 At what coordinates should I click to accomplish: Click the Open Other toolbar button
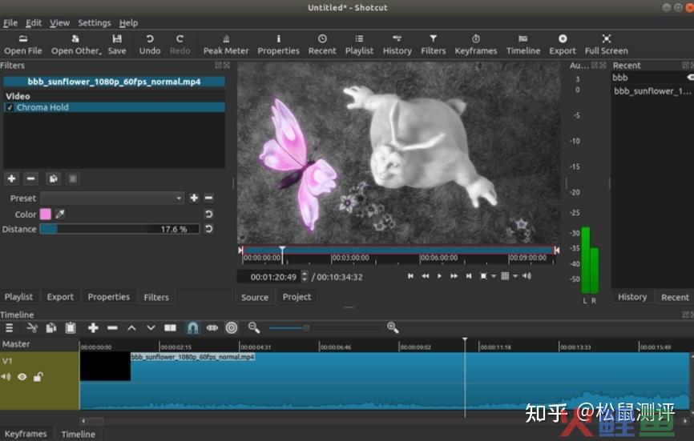(x=76, y=45)
